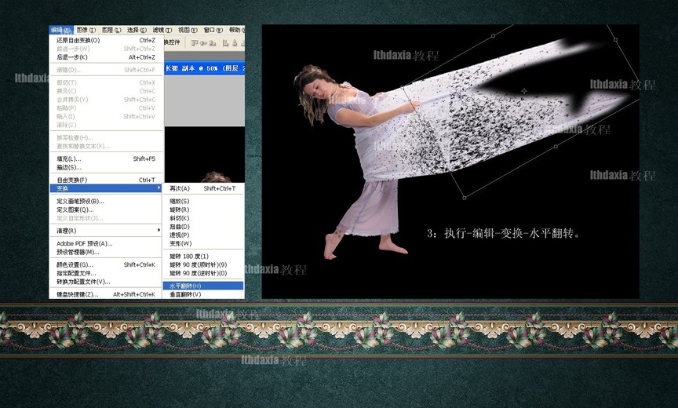Choose 旋转 180 度(1) entry

tap(203, 257)
